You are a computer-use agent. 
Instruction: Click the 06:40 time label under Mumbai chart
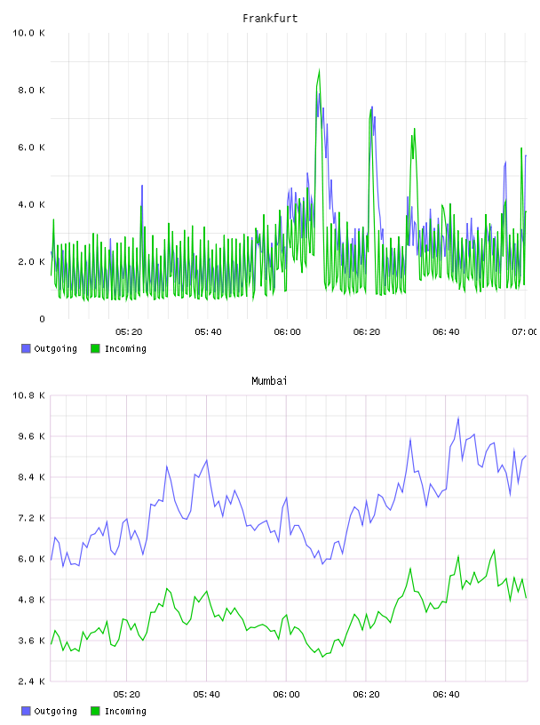pos(446,695)
